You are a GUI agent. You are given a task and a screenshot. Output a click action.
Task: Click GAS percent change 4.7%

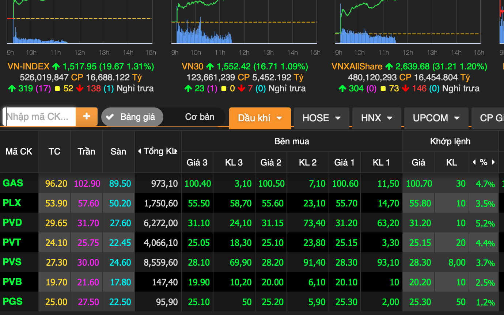click(x=485, y=184)
